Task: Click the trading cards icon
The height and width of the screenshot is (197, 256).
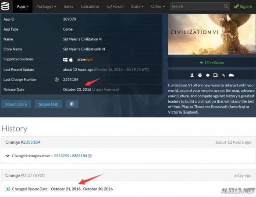Action: pyautogui.click(x=216, y=75)
